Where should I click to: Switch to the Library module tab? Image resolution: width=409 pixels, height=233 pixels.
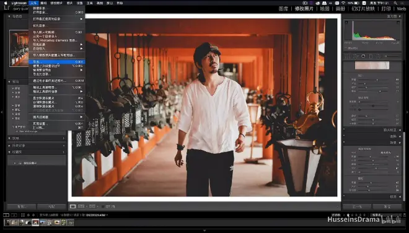coord(283,9)
